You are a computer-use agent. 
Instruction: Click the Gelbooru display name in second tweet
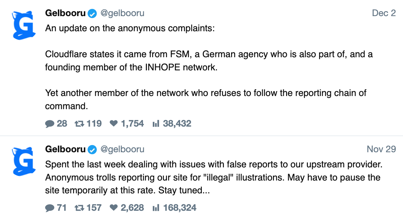click(x=65, y=149)
